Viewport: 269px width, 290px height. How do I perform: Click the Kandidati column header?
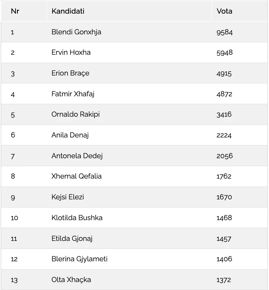point(68,11)
